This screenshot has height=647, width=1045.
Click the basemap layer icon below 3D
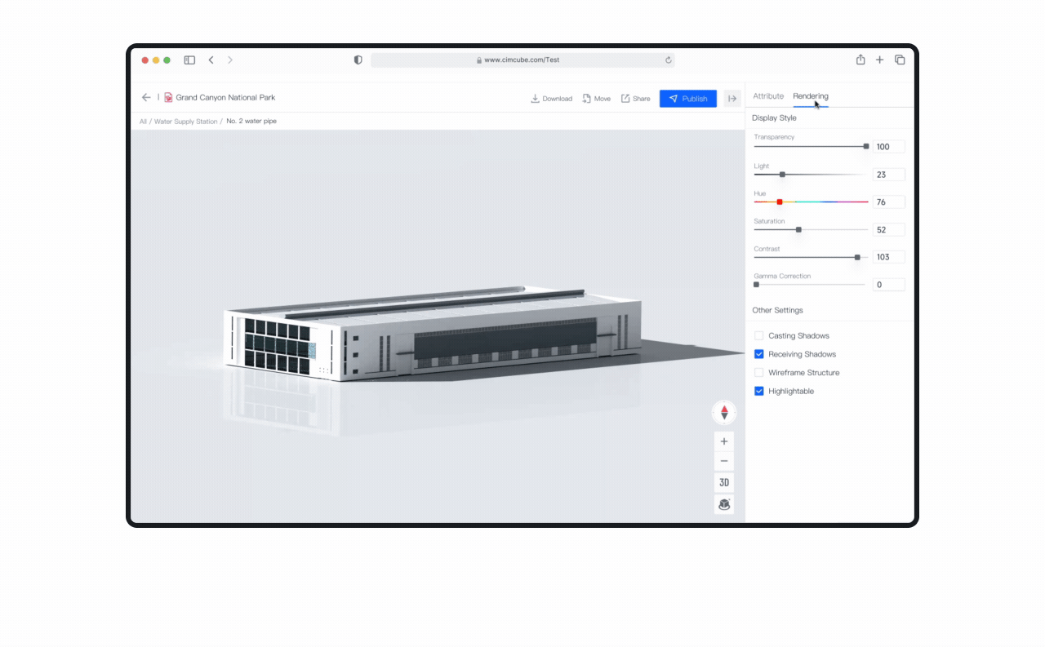tap(724, 504)
